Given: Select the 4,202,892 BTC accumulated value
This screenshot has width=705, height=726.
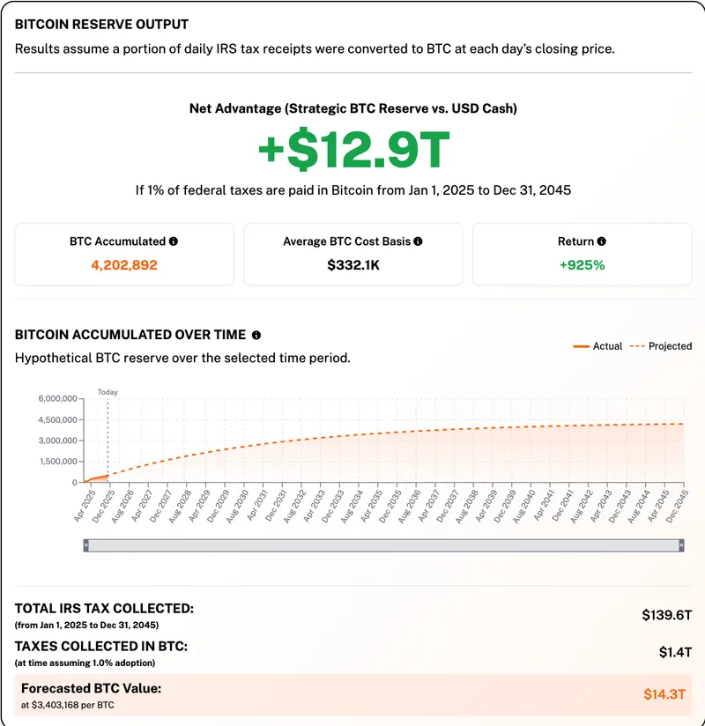Looking at the screenshot, I should (124, 264).
